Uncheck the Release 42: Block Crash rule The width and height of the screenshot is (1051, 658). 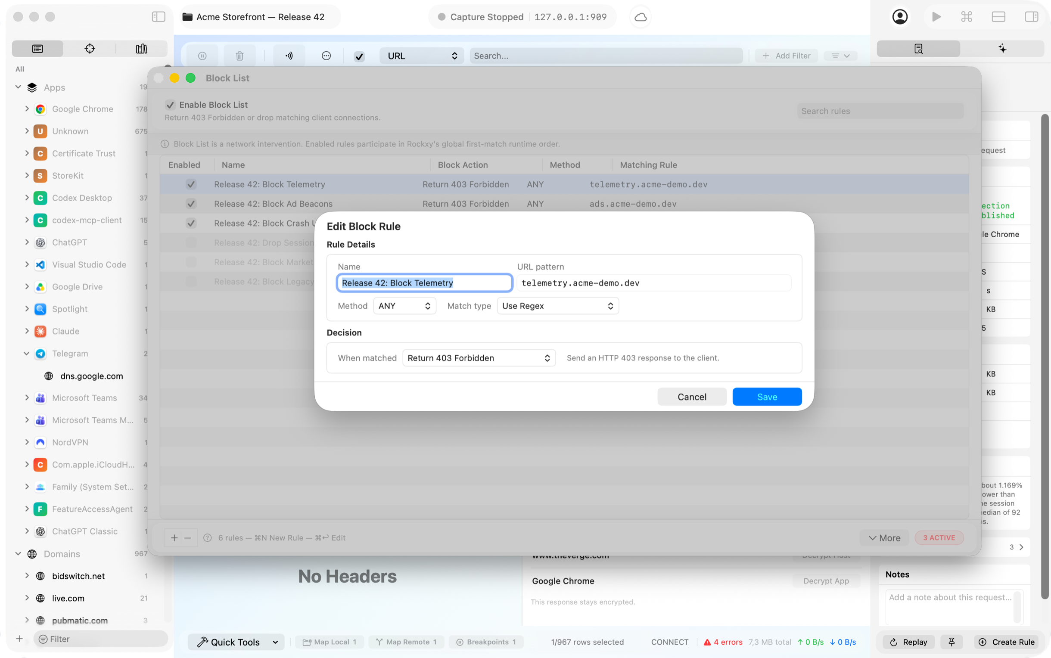[191, 223]
